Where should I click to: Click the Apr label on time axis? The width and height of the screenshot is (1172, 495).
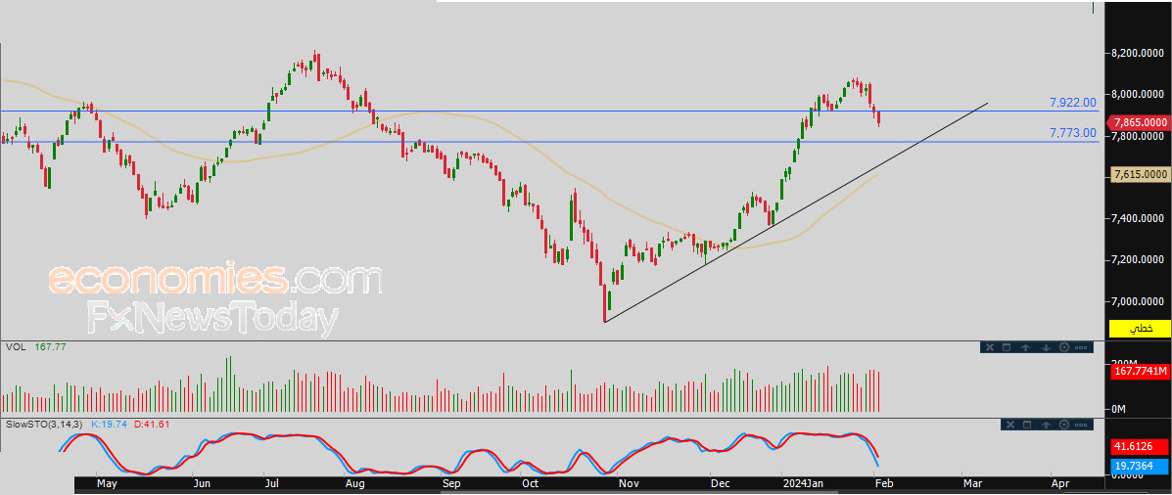[x=1059, y=484]
